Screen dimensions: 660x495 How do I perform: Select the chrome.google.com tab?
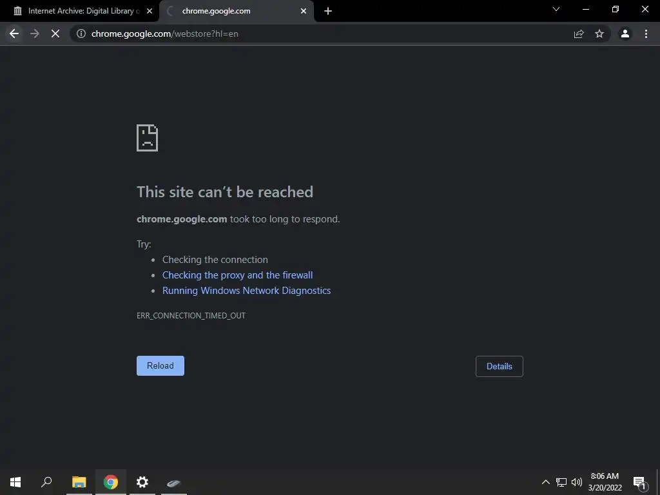coord(237,11)
